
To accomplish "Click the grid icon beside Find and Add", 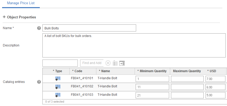I will [115, 63].
